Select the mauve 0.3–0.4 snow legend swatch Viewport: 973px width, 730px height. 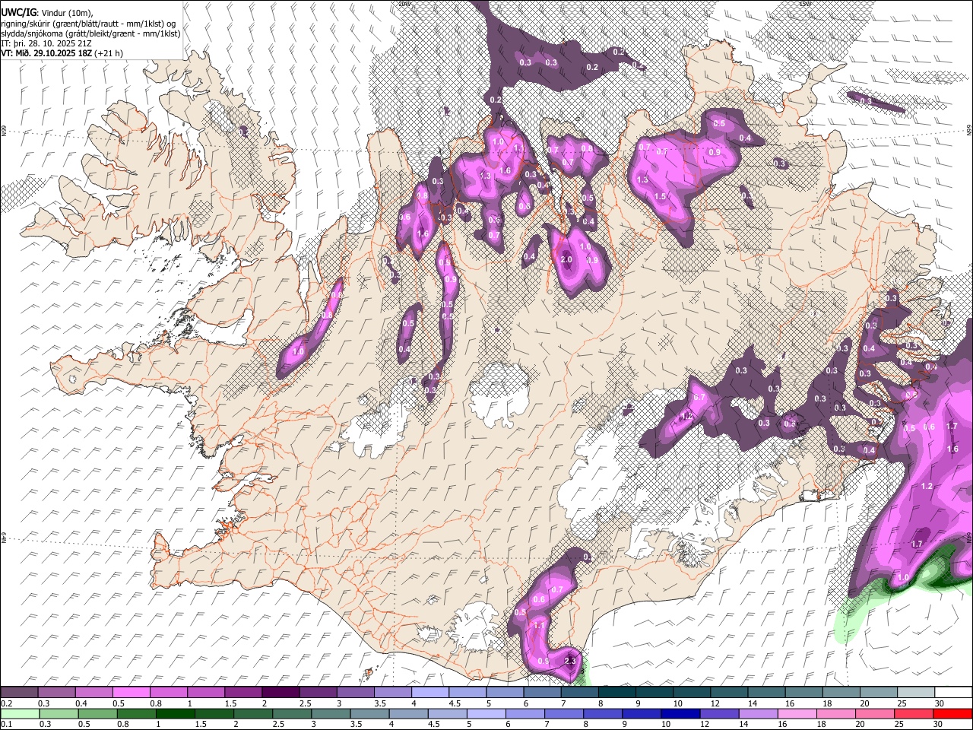[x=57, y=692]
